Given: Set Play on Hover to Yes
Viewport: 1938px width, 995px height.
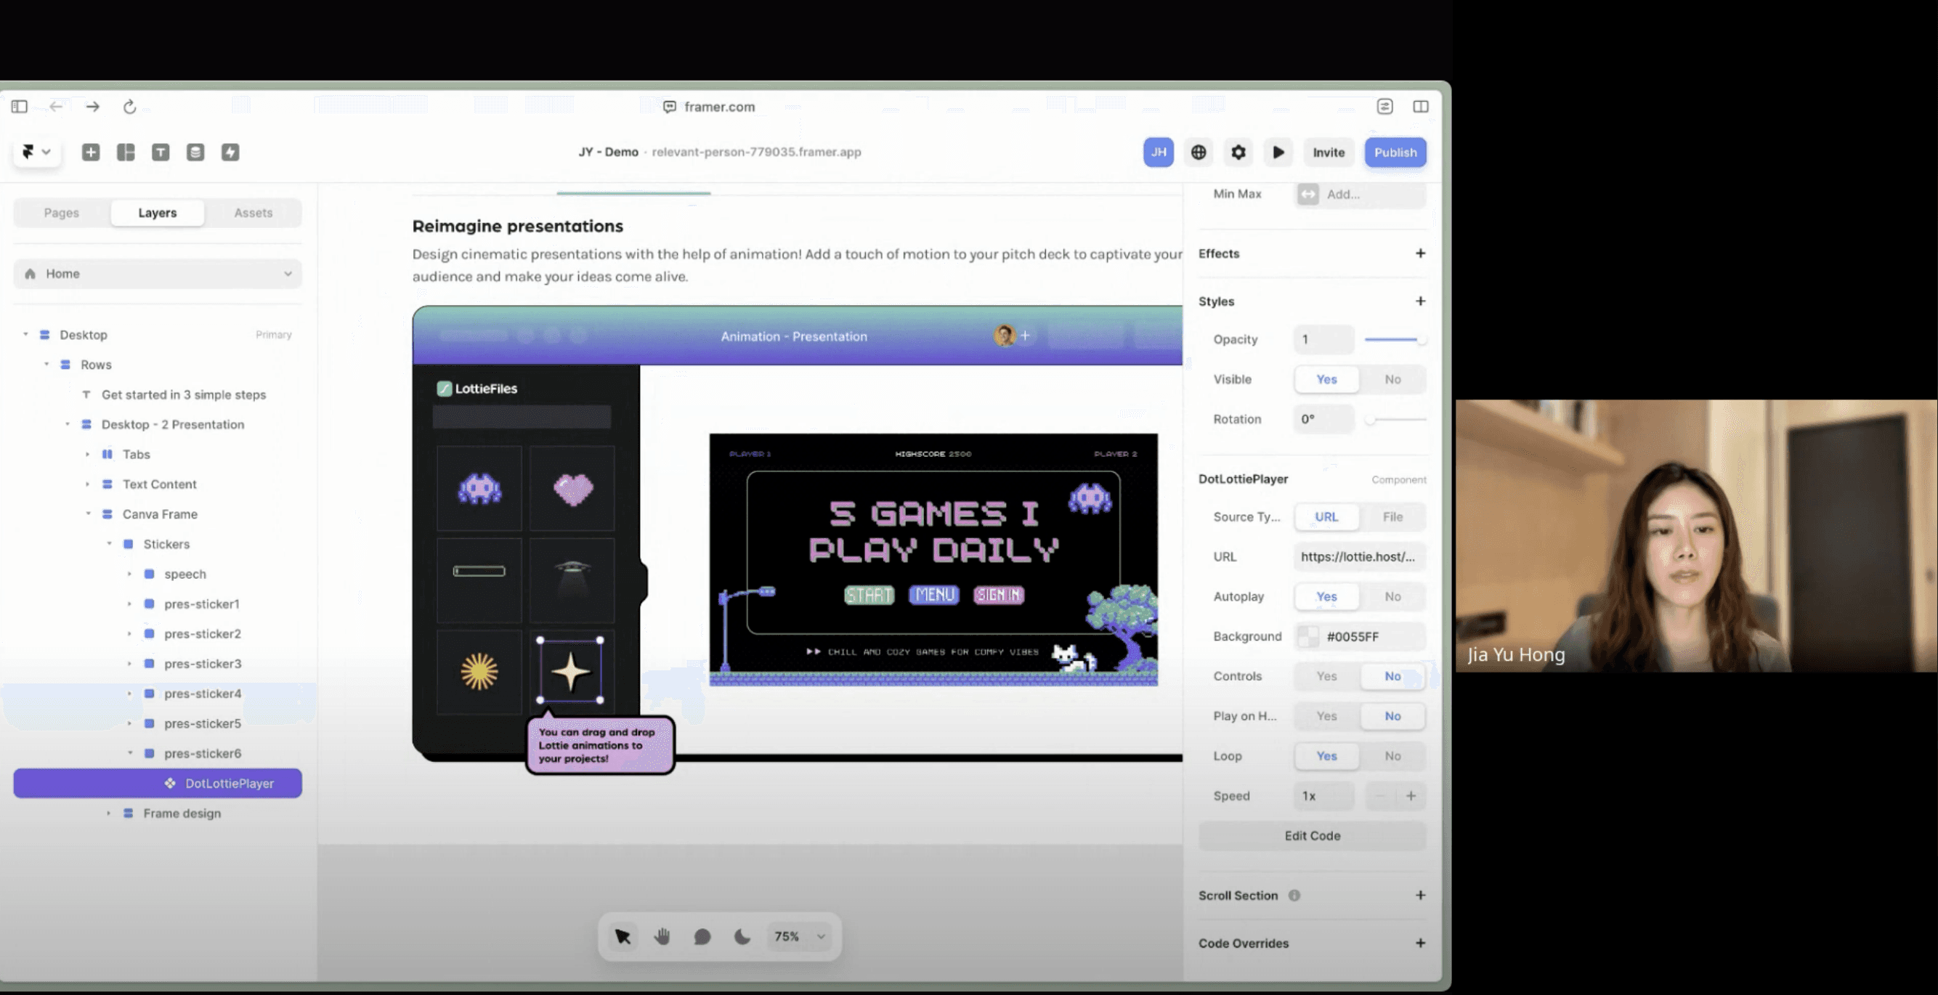Looking at the screenshot, I should point(1326,716).
